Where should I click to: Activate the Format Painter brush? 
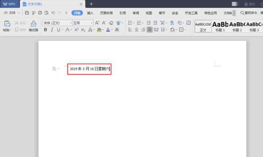pos(34,24)
